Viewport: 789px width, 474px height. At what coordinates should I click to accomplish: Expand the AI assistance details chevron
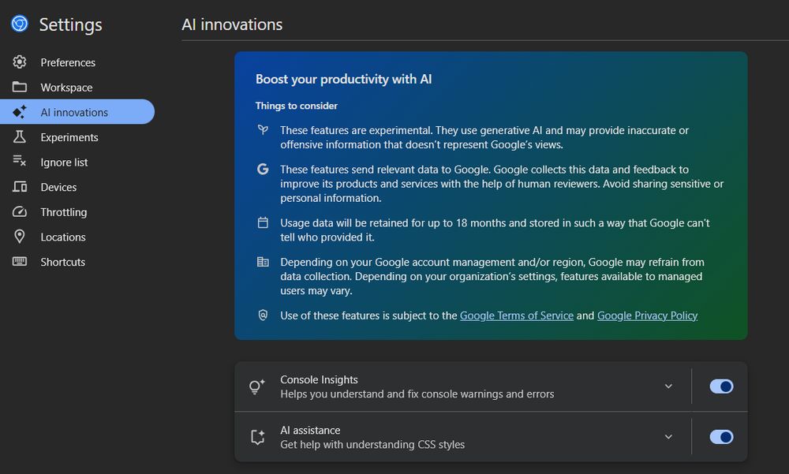click(x=668, y=437)
